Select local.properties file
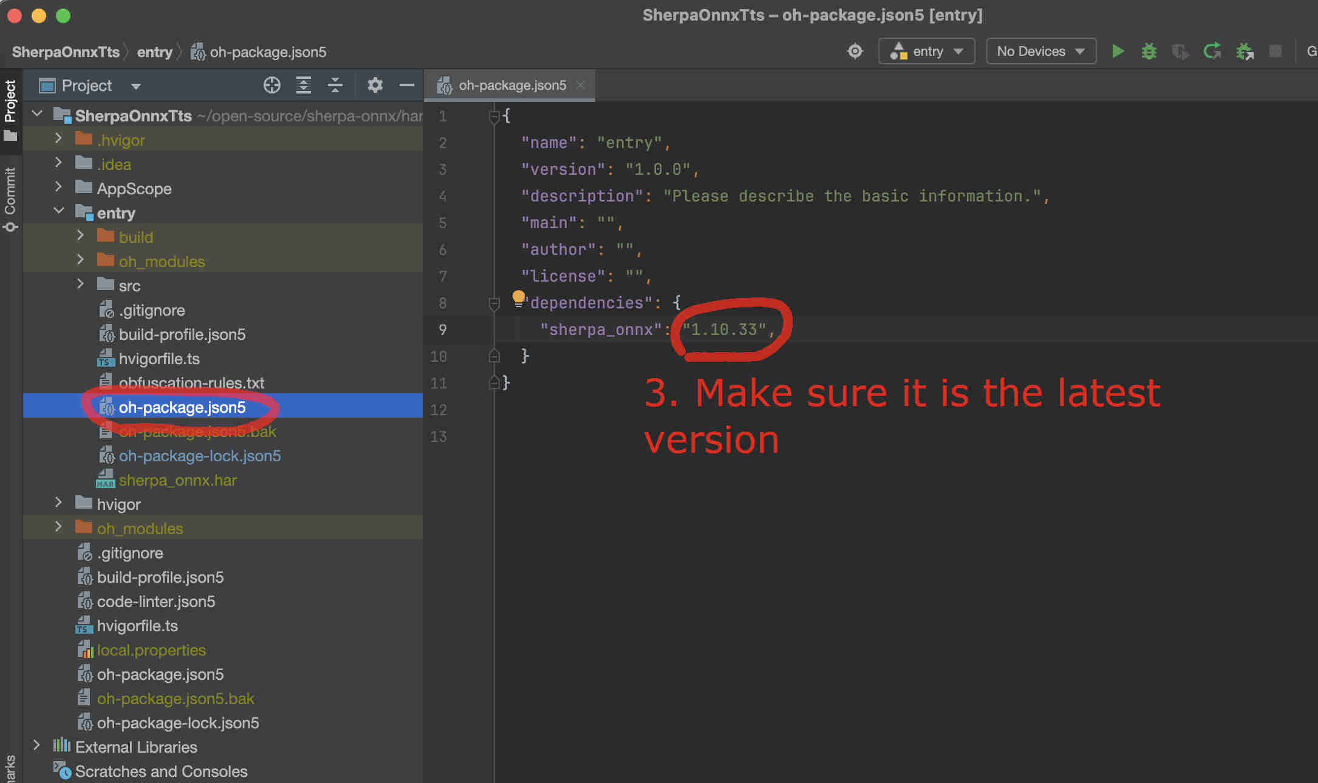This screenshot has height=783, width=1318. [x=151, y=650]
